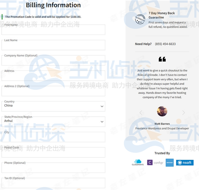Click the Company Name (Optional) field

coord(53,61)
